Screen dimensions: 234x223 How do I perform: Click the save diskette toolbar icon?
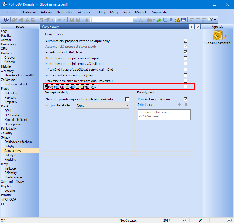(x=72, y=20)
